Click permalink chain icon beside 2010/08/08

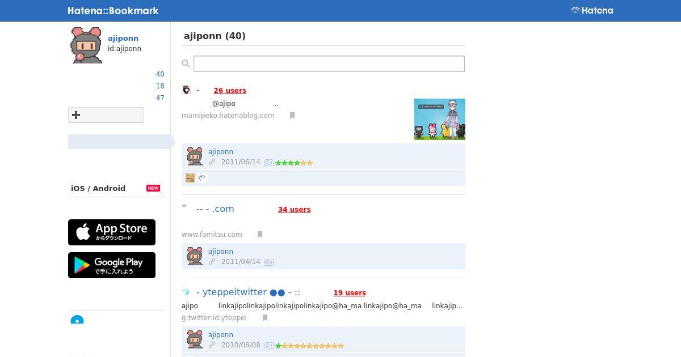(x=212, y=345)
